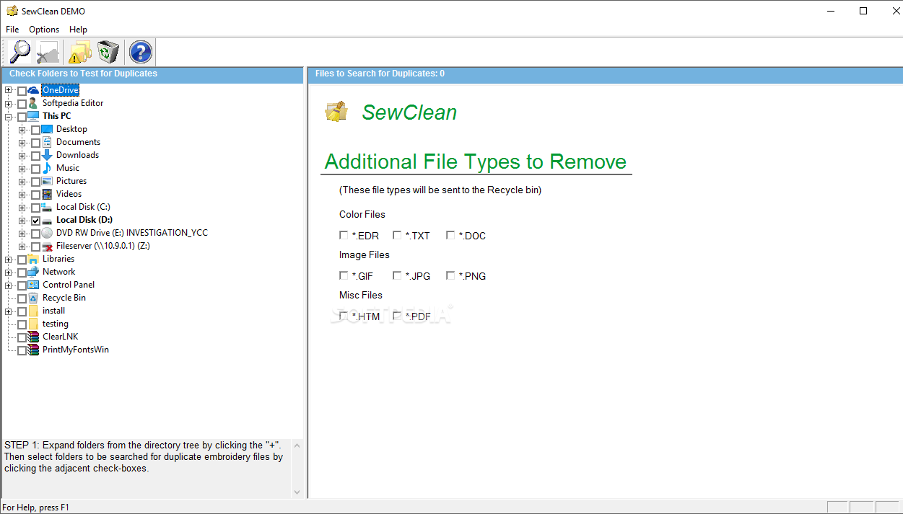The width and height of the screenshot is (903, 514).
Task: Check the *.EDR file type checkbox
Action: tap(344, 235)
